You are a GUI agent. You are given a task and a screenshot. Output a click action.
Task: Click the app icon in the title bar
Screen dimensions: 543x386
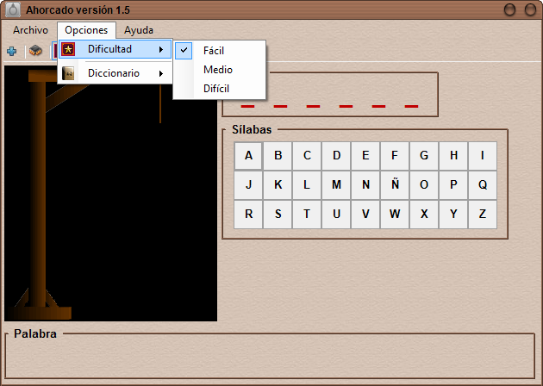click(x=12, y=9)
